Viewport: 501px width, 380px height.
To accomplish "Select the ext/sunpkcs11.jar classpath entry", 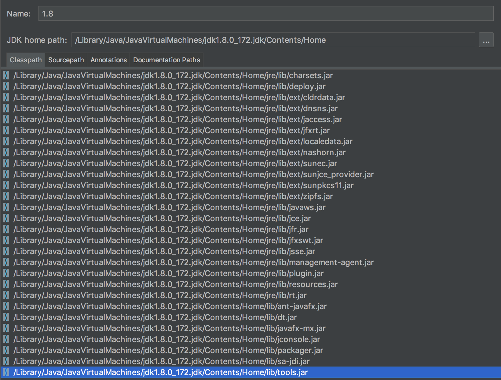I will 250,185.
